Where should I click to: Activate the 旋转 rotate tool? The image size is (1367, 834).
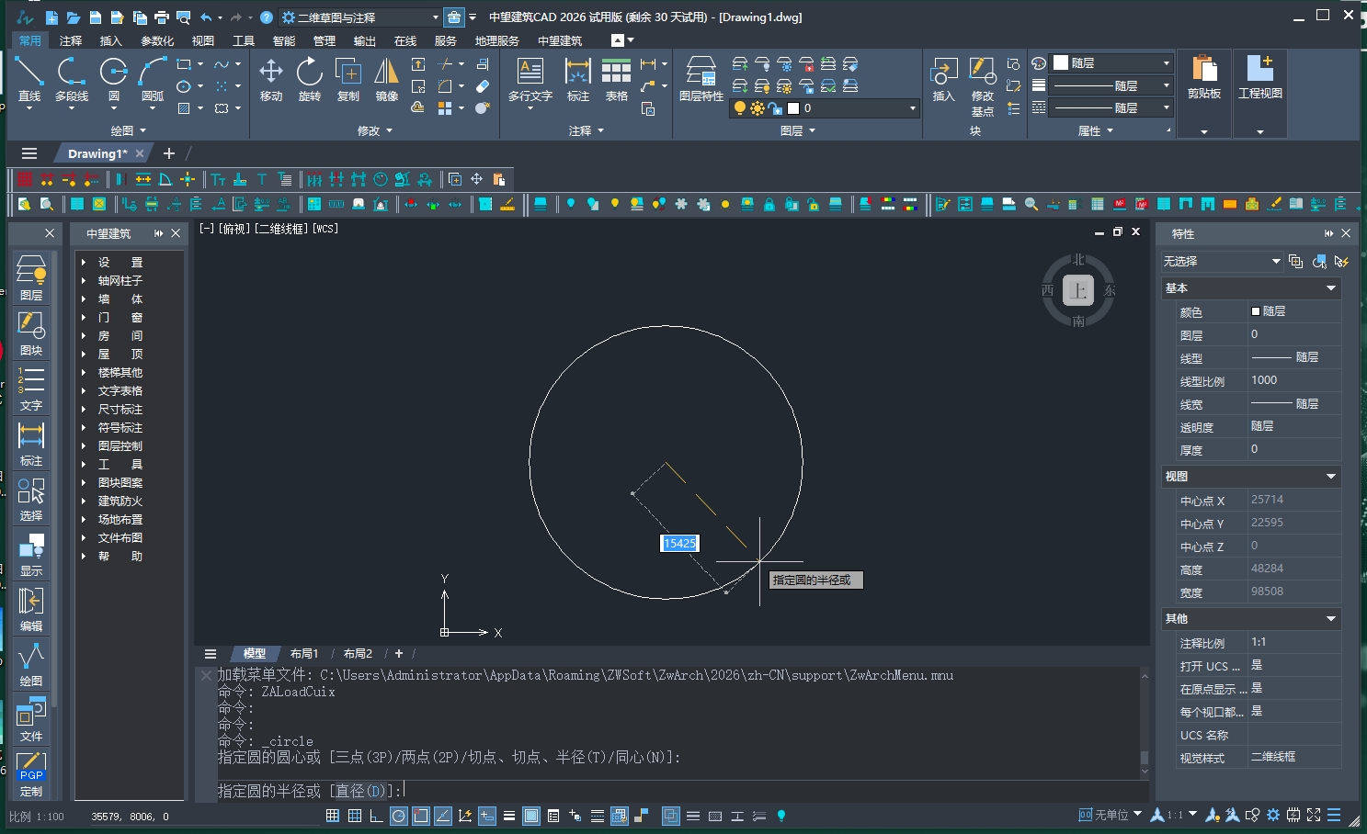pos(310,79)
